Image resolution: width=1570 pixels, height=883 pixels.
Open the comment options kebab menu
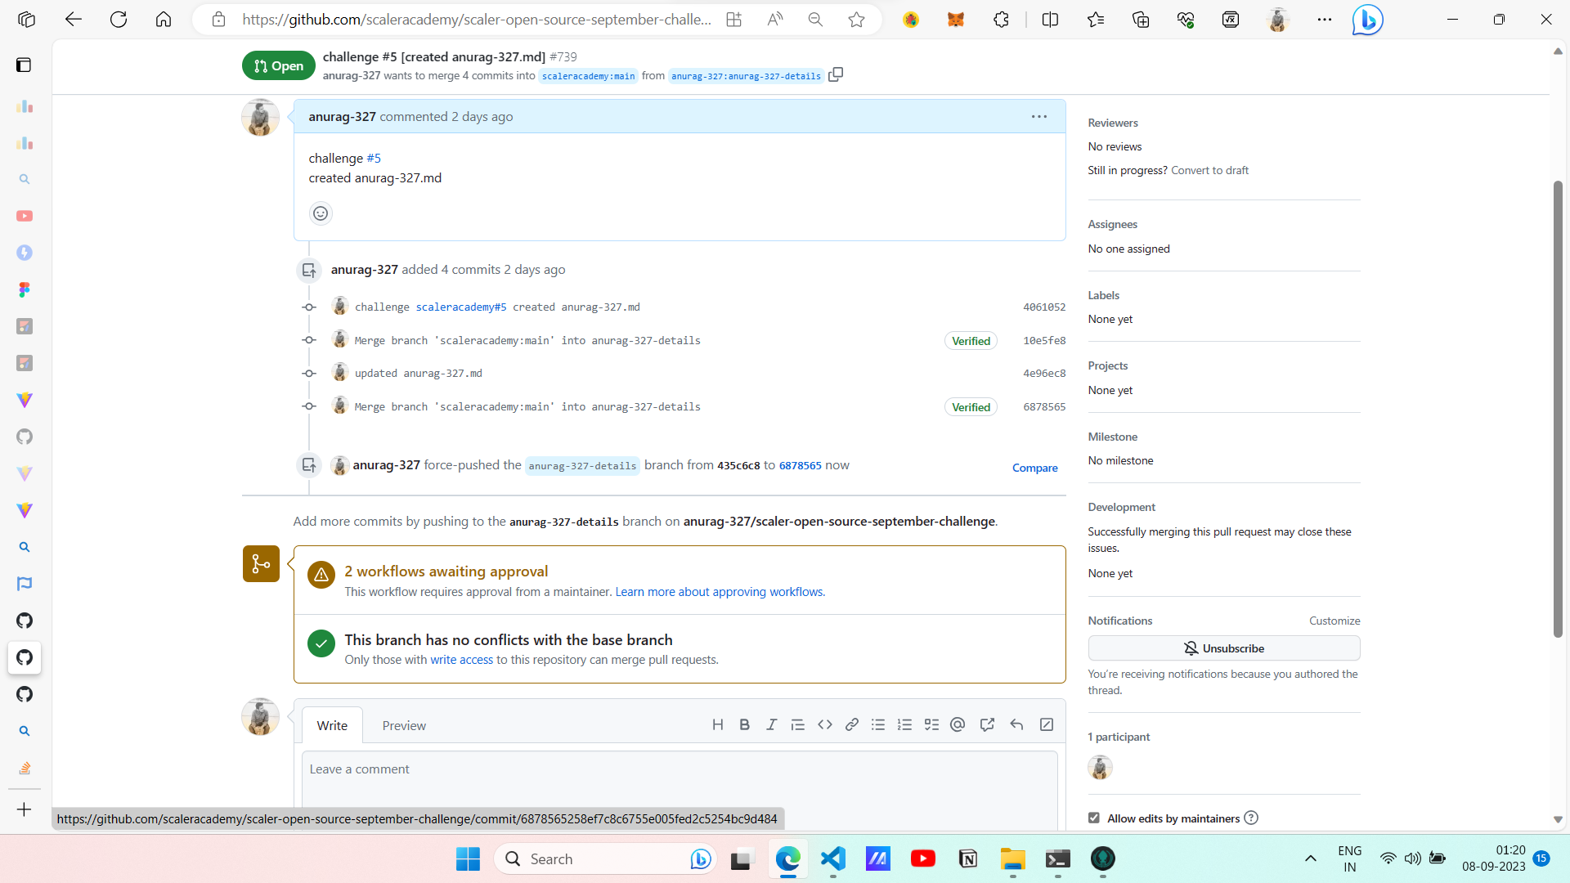coord(1038,116)
